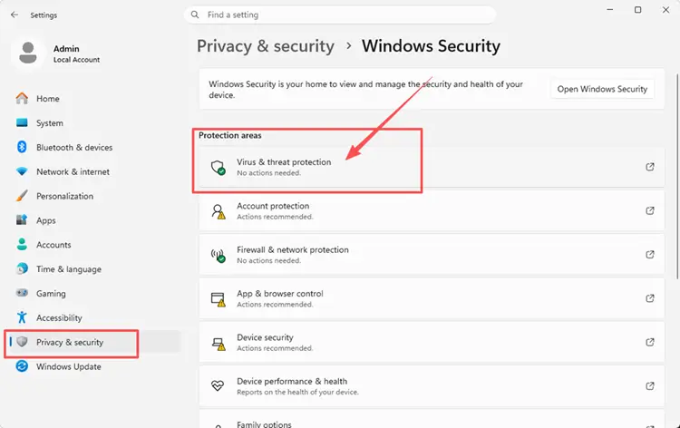Click the Apps icon in sidebar
The height and width of the screenshot is (428, 680).
[22, 219]
